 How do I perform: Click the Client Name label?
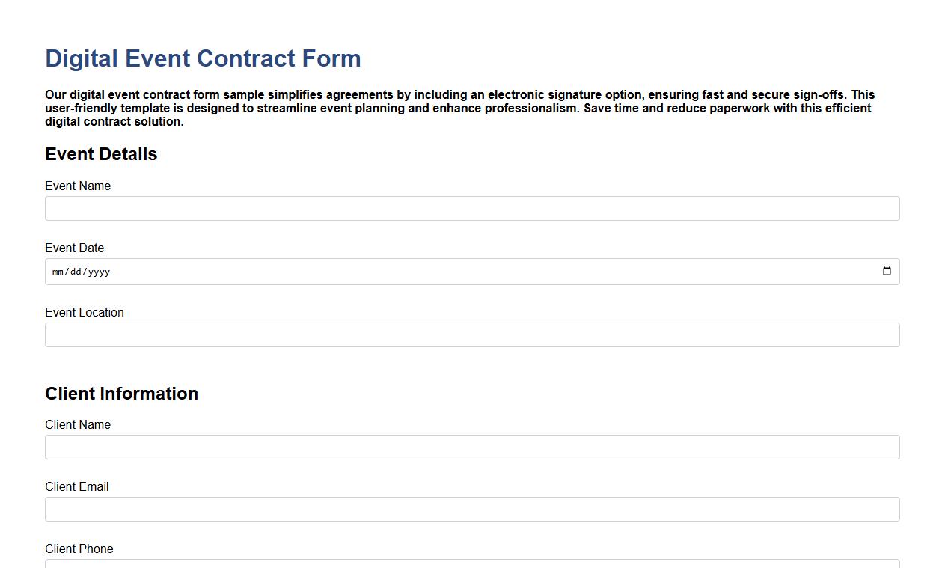point(77,424)
